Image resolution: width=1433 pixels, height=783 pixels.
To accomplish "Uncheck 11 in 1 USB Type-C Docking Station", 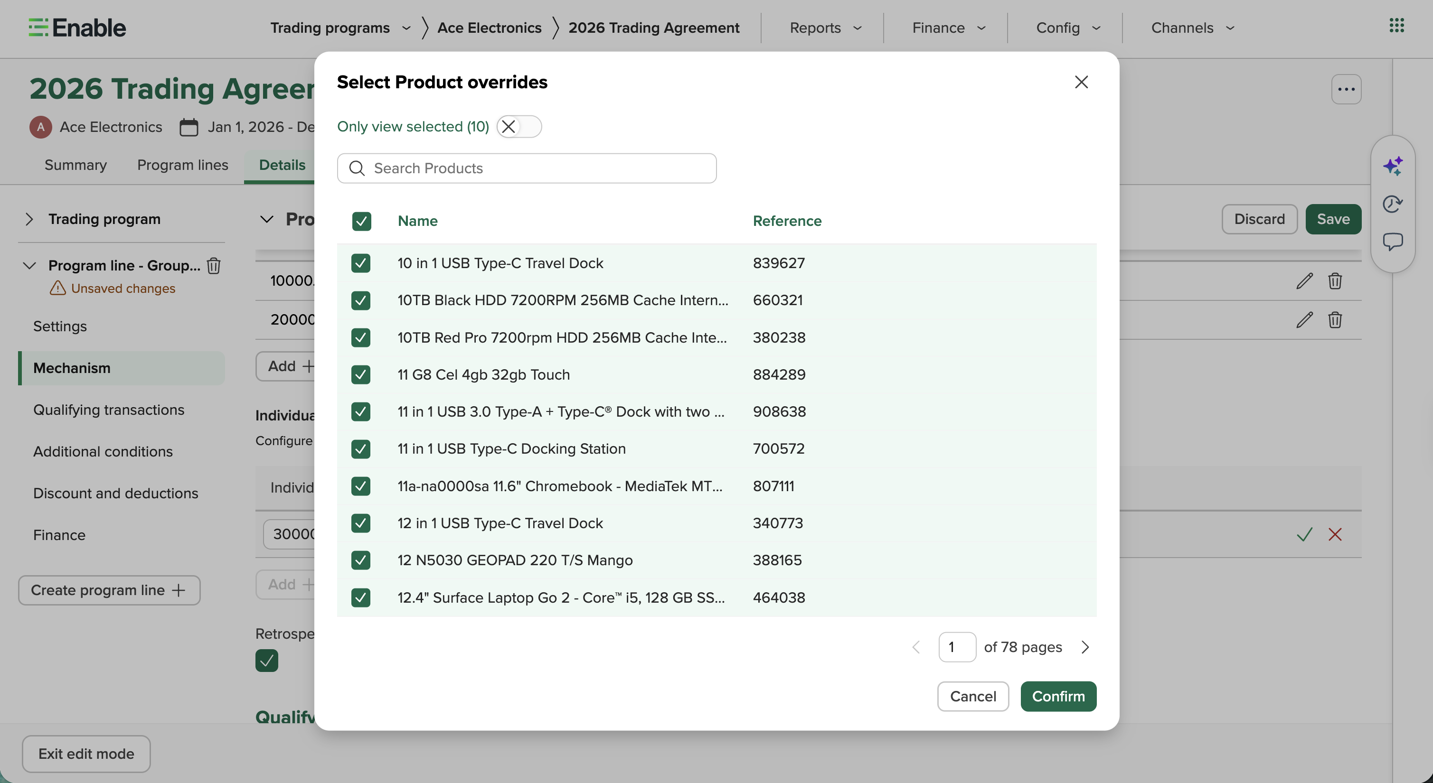I will click(361, 449).
